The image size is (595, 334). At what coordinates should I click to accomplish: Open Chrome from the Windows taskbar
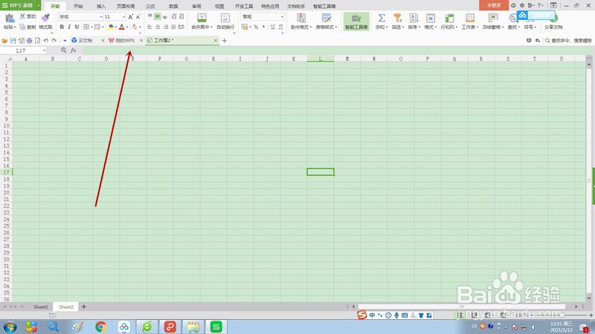[x=101, y=327]
